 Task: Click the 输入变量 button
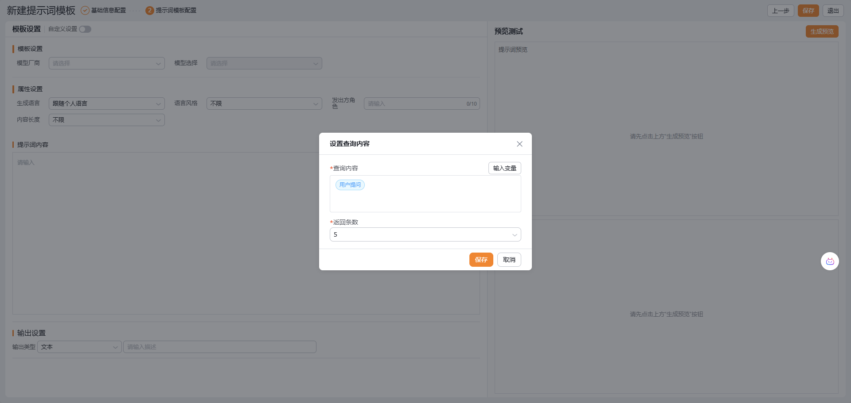tap(504, 168)
